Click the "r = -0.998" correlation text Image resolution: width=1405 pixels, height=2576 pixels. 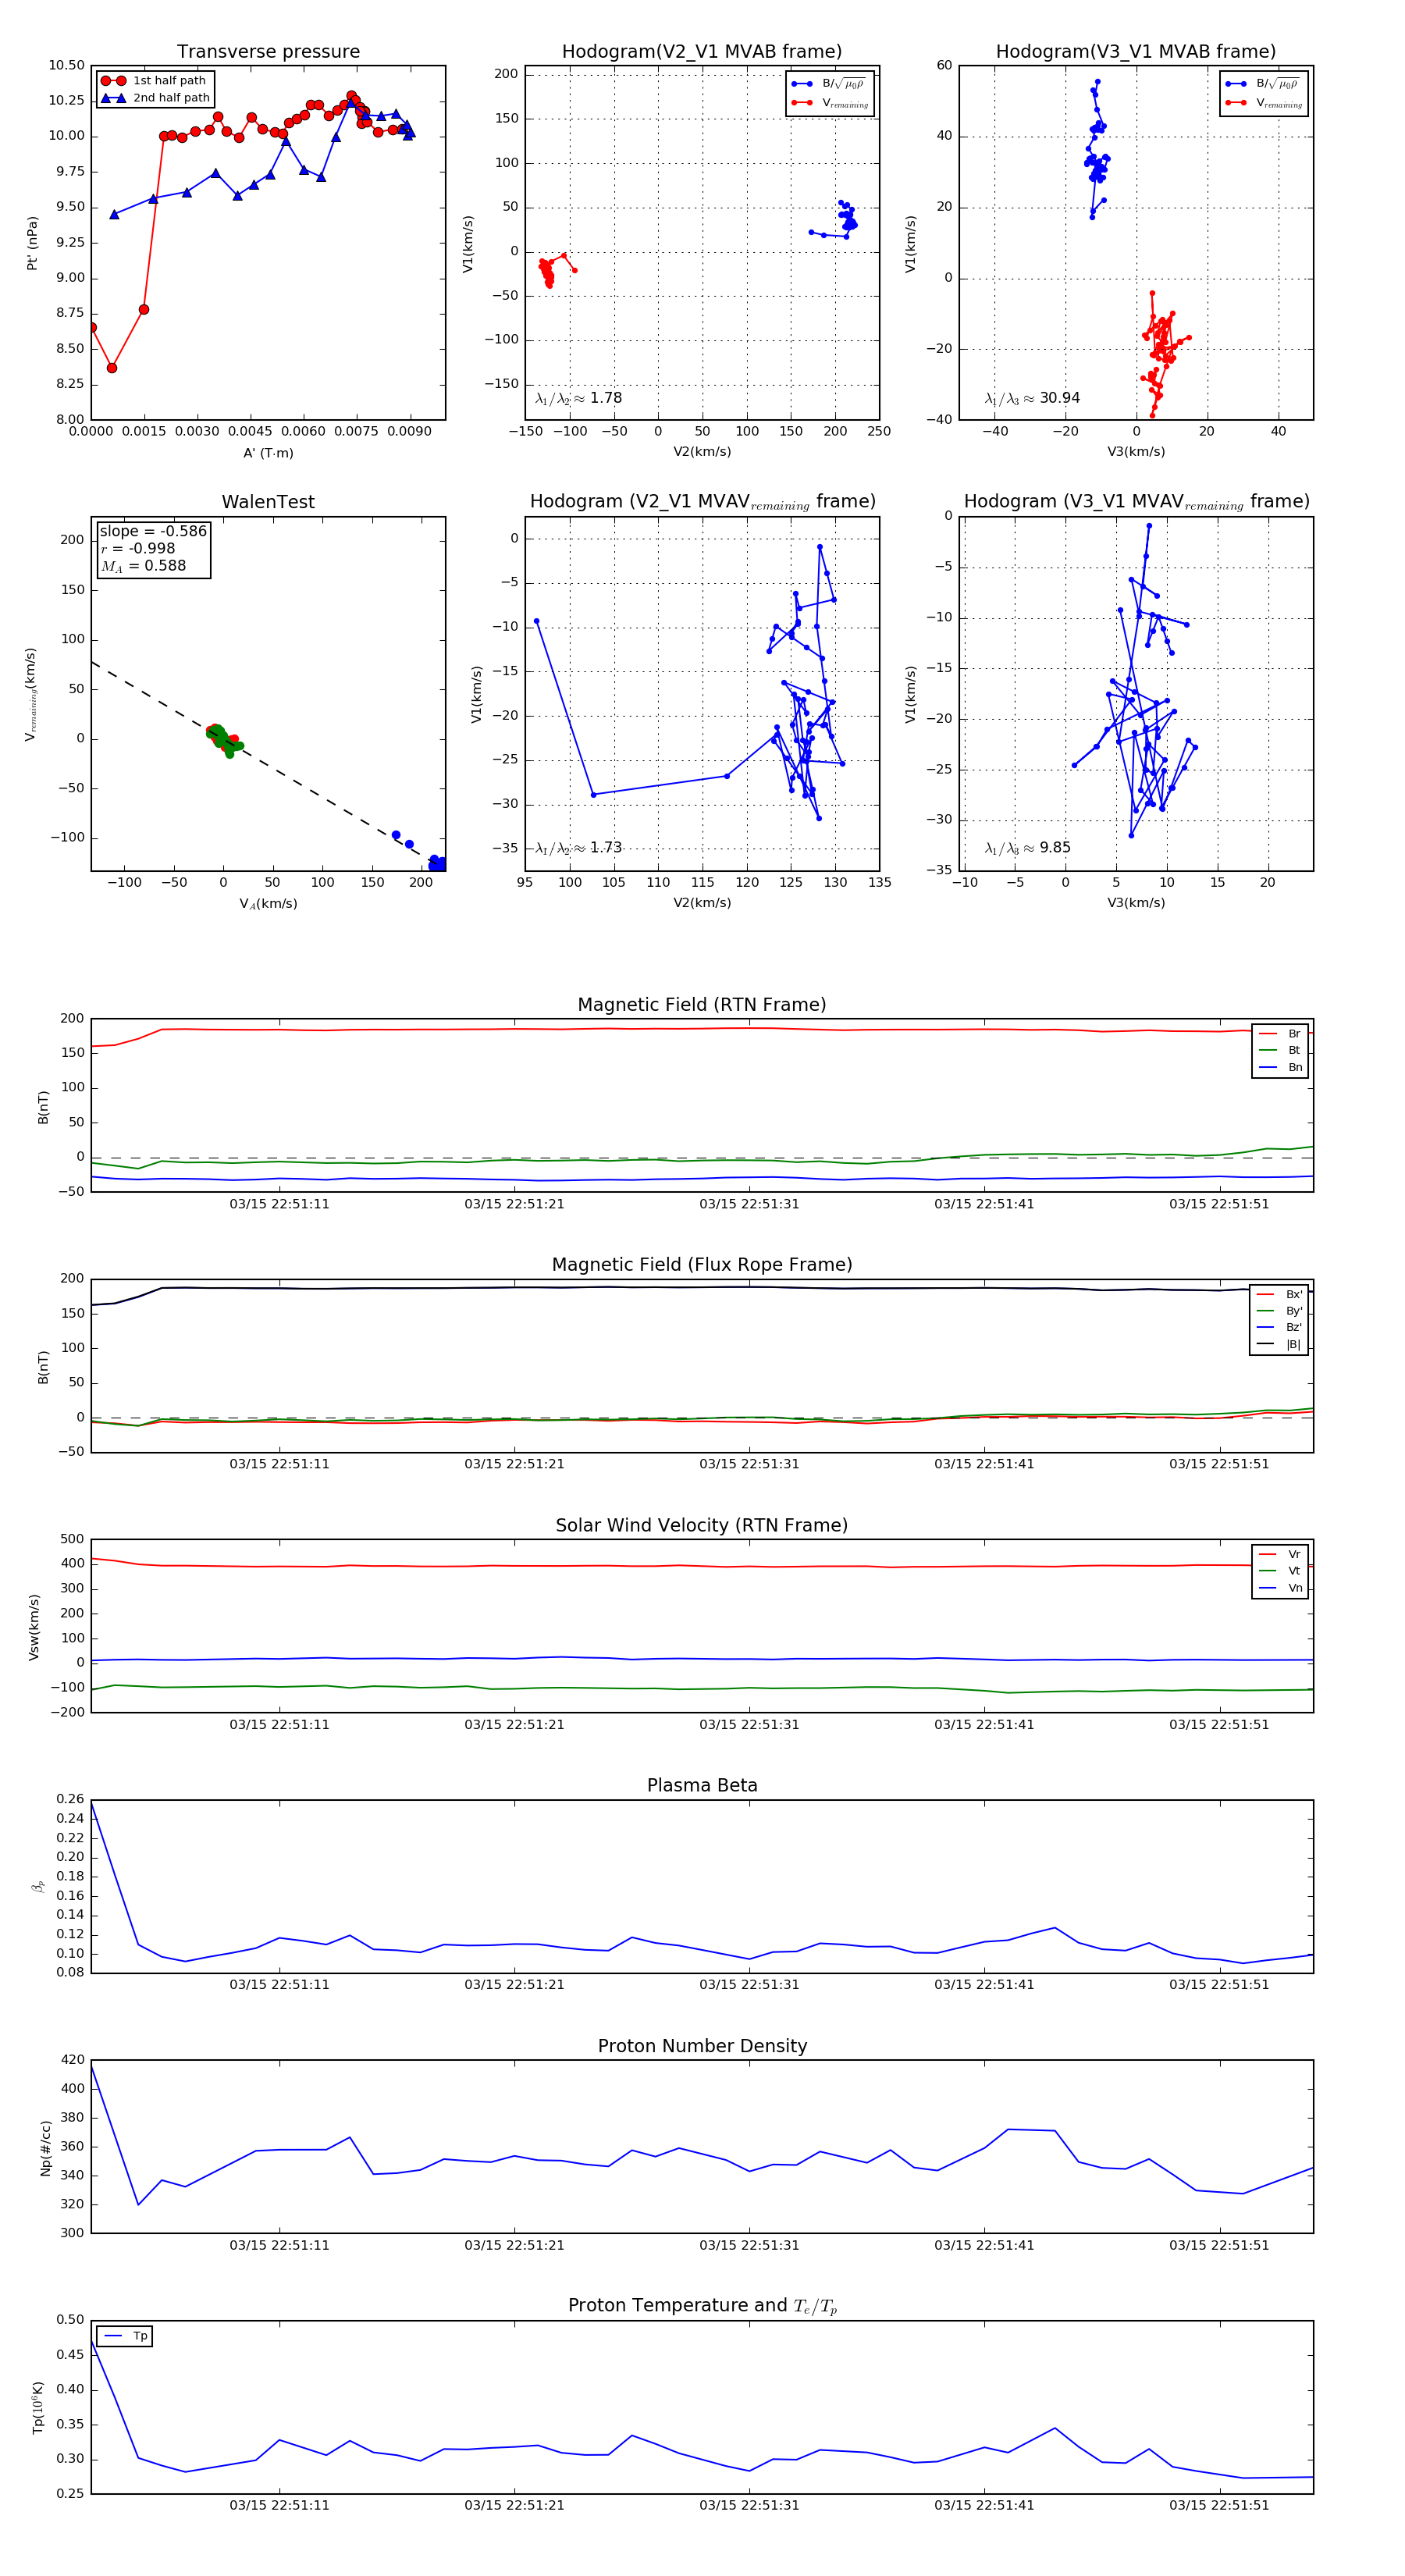coord(137,548)
